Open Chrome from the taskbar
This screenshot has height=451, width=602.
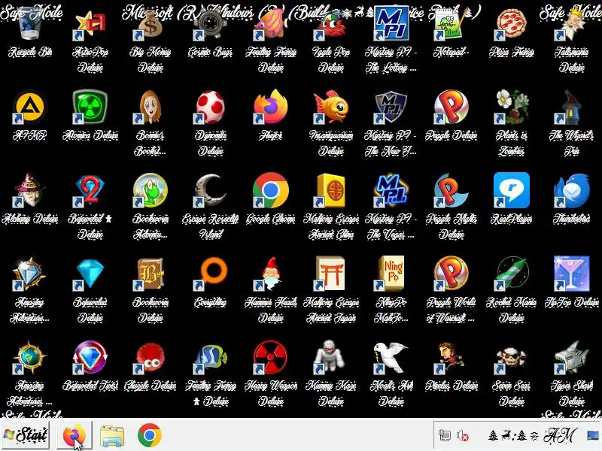pyautogui.click(x=149, y=435)
